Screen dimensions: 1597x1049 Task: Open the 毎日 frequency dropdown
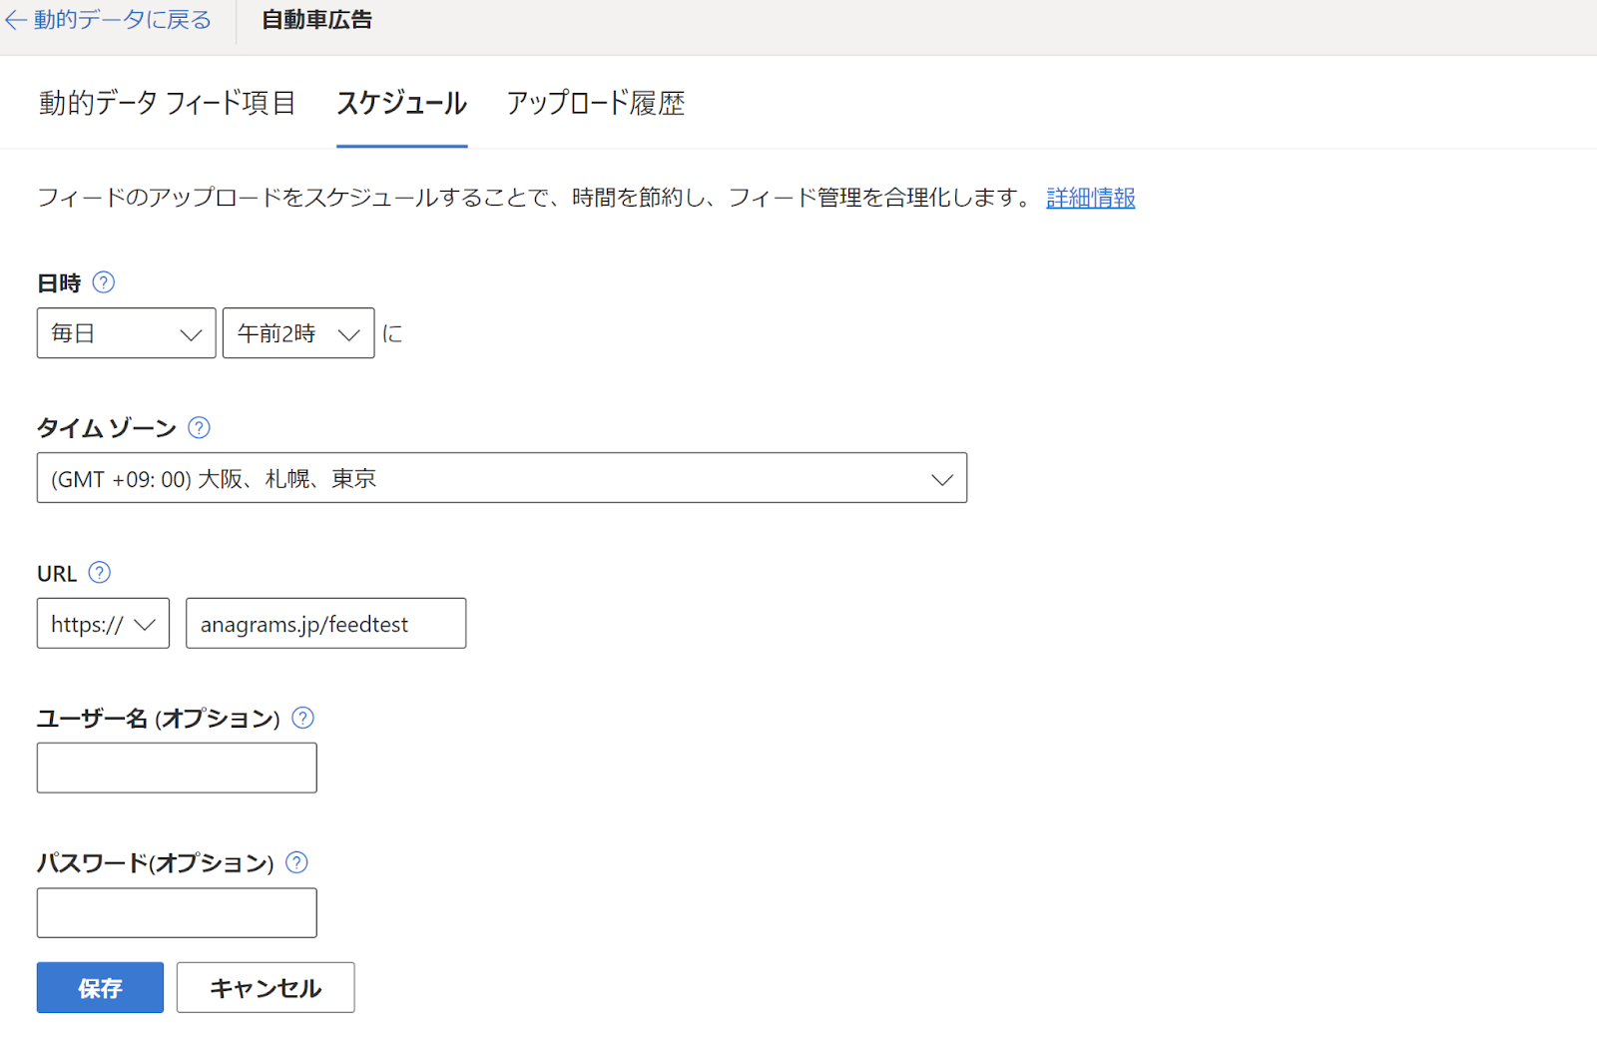click(126, 333)
